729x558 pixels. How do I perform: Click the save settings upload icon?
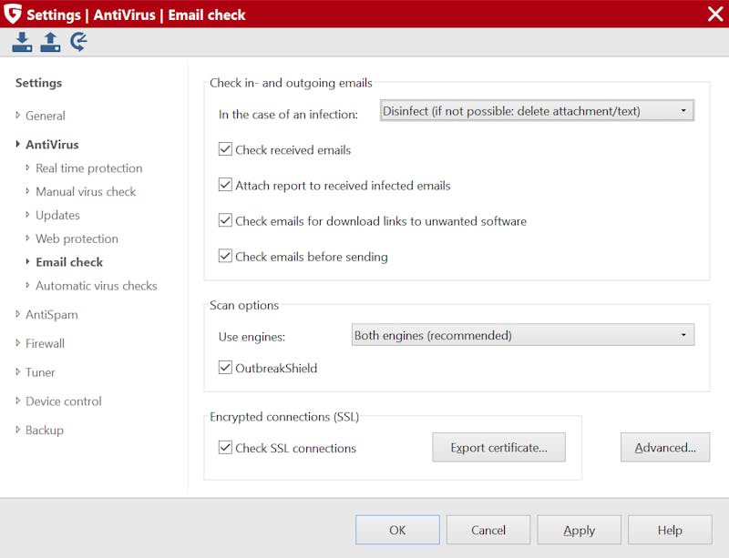[50, 42]
